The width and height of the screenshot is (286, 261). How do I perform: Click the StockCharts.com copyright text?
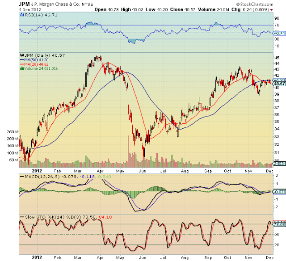pyautogui.click(x=255, y=4)
